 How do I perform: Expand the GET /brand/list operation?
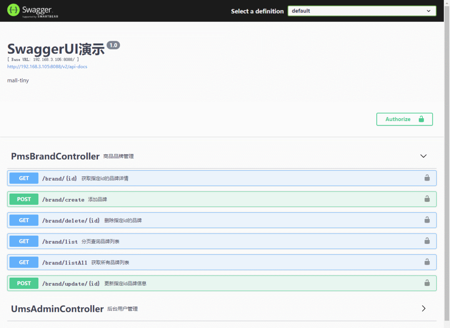pyautogui.click(x=167, y=241)
